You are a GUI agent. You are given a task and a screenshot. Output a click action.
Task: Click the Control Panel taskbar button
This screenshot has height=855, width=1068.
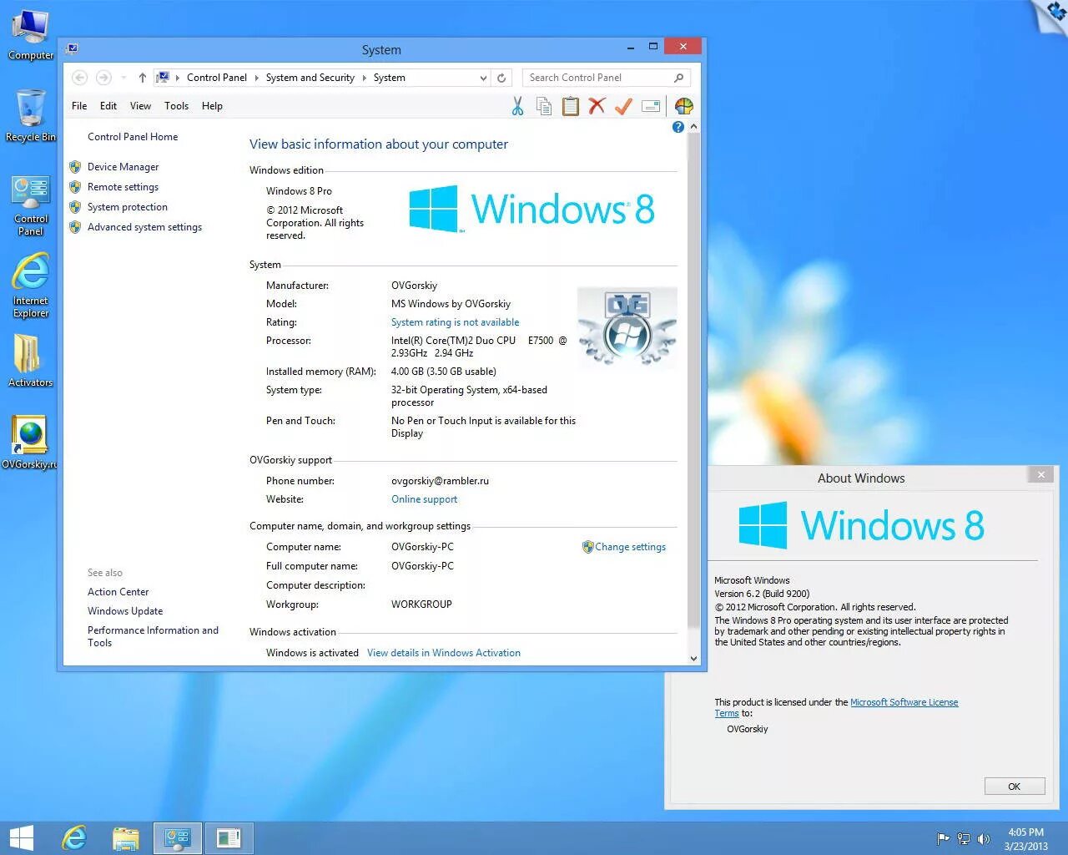point(178,838)
